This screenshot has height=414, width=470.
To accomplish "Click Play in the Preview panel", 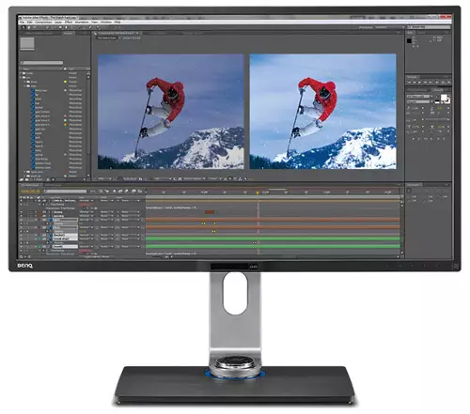I will pos(419,83).
